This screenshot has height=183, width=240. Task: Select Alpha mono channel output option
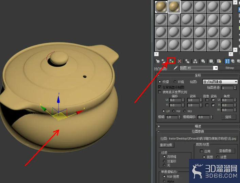[164, 181]
